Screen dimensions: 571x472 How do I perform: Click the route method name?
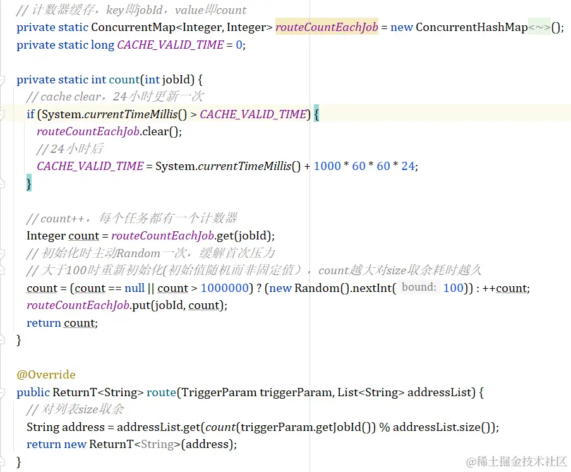coord(161,392)
